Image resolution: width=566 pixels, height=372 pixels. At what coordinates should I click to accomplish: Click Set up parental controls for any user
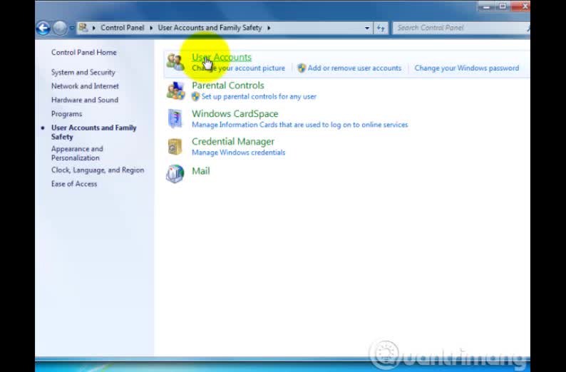tap(259, 97)
